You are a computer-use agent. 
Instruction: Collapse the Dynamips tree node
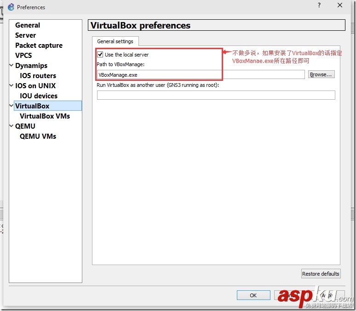(11, 65)
